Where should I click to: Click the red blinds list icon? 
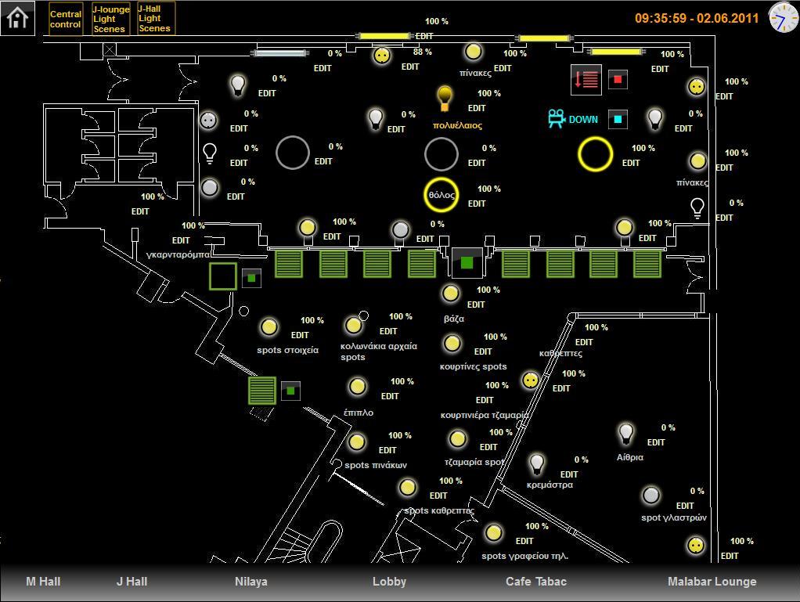(586, 79)
